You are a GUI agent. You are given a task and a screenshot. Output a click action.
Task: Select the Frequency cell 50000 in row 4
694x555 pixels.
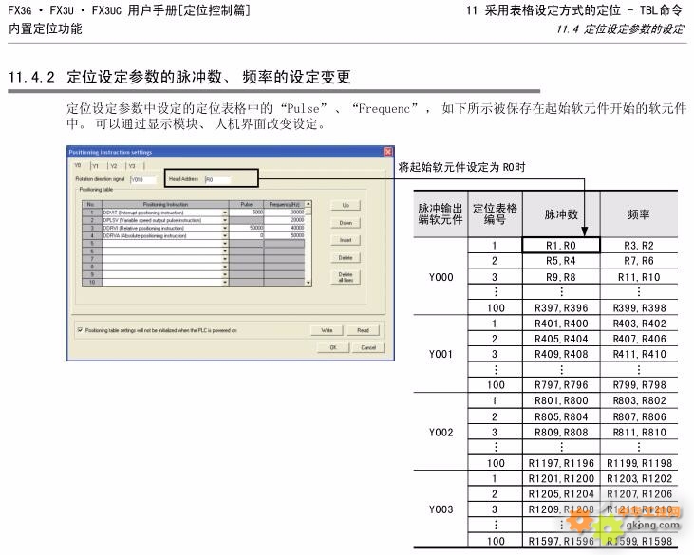tap(284, 235)
